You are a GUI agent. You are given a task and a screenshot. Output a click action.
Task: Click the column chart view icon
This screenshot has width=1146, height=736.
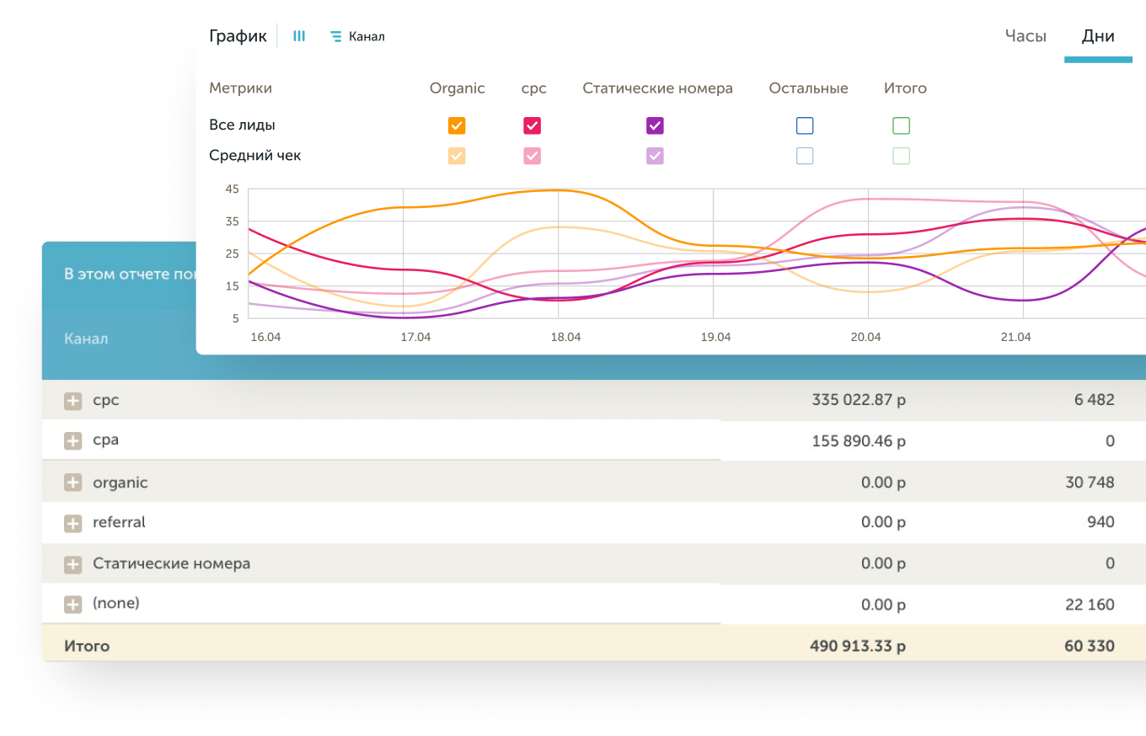tap(299, 36)
